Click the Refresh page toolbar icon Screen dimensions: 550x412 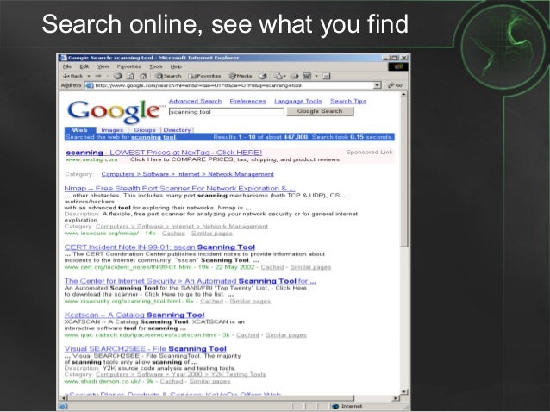pyautogui.click(x=130, y=76)
